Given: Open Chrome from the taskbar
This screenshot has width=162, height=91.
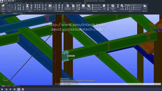Looking at the screenshot, I should coord(6,89).
